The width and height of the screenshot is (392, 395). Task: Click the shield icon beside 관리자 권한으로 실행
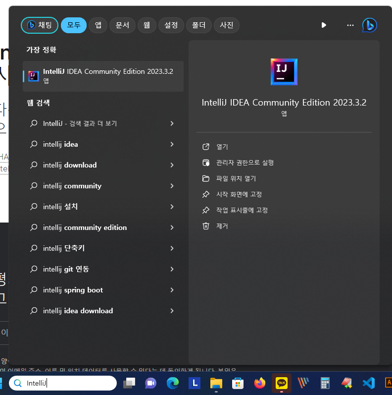pos(206,163)
